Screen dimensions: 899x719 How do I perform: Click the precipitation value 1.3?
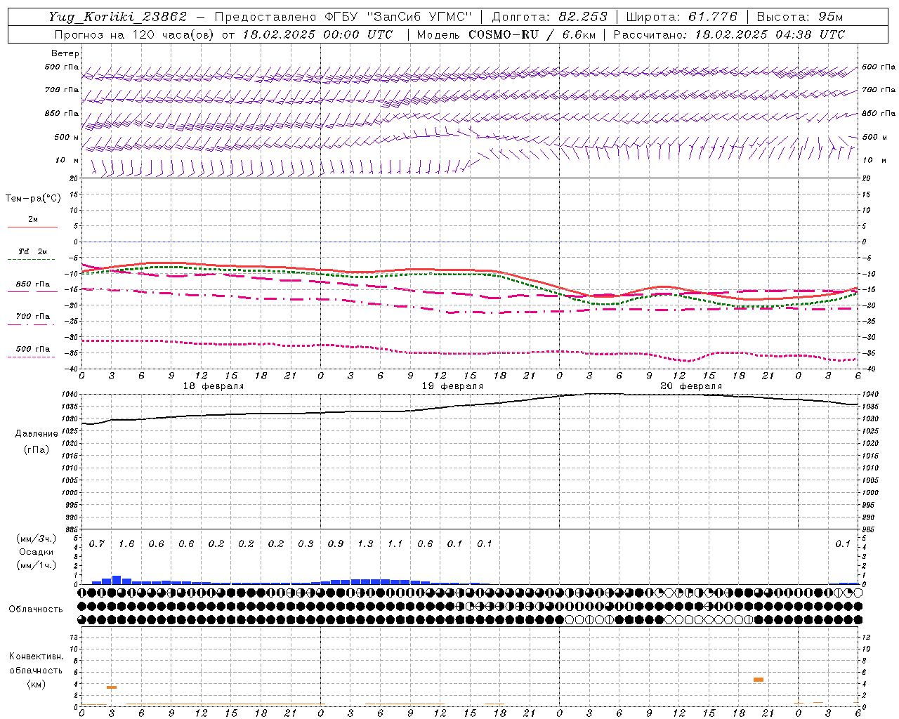pyautogui.click(x=365, y=544)
